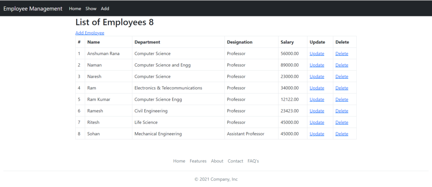
Task: Update Ramesh's employee record
Action: pos(317,111)
